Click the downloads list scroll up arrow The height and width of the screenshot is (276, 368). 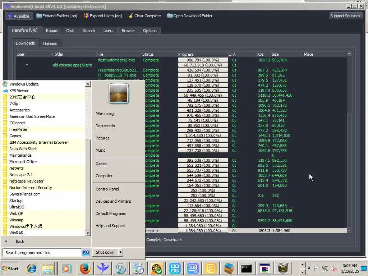(349, 54)
